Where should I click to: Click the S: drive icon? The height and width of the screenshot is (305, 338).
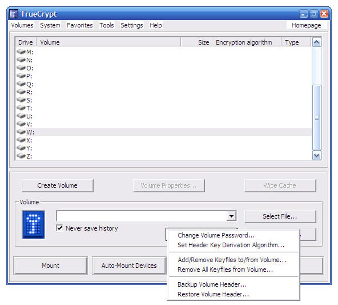tap(21, 100)
